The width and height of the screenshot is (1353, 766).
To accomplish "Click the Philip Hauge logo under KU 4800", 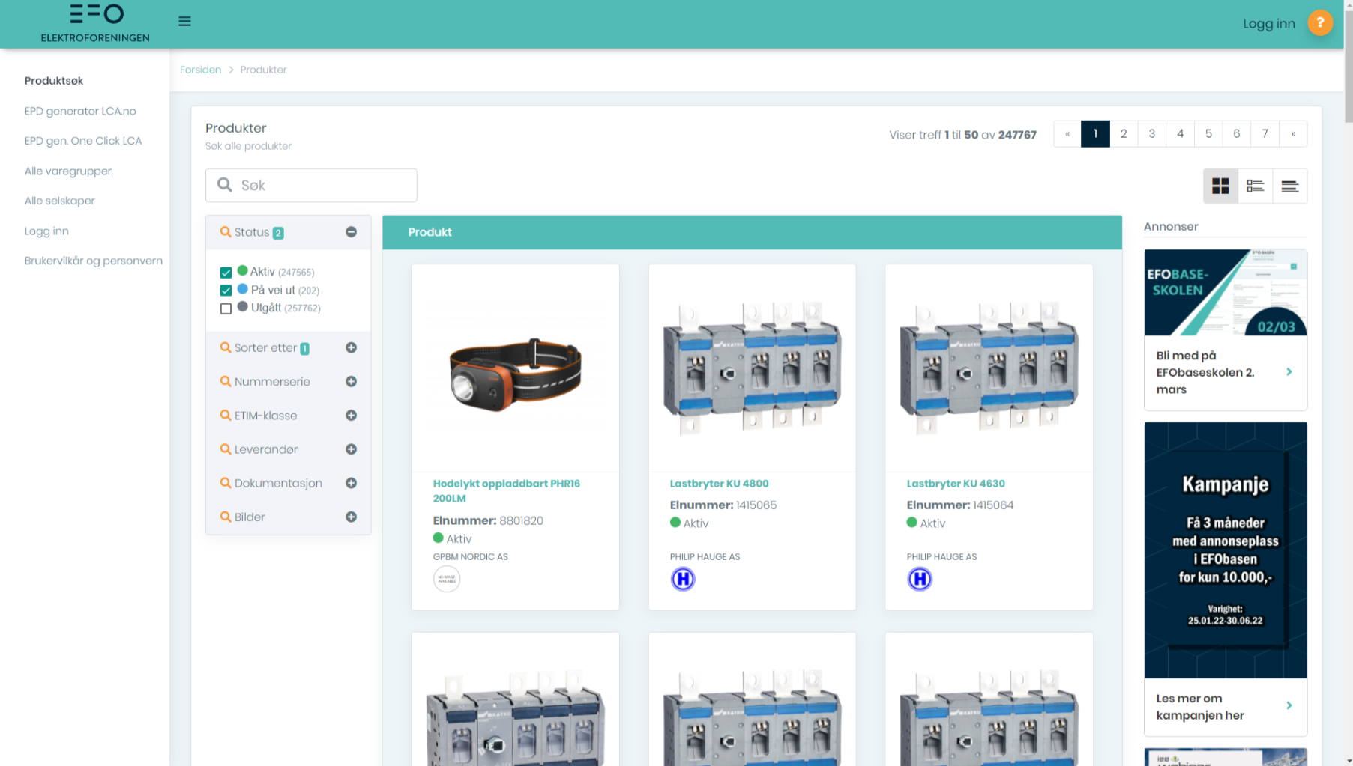I will [x=682, y=579].
